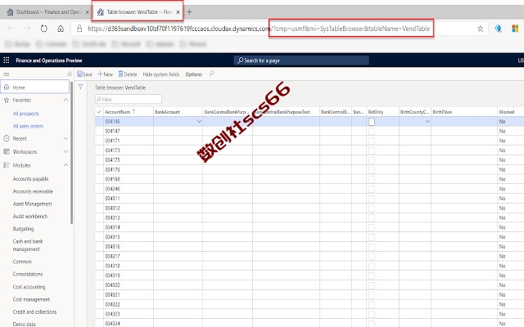Go to browser home page icon
Image resolution: width=524 pixels, height=327 pixels.
(x=61, y=29)
